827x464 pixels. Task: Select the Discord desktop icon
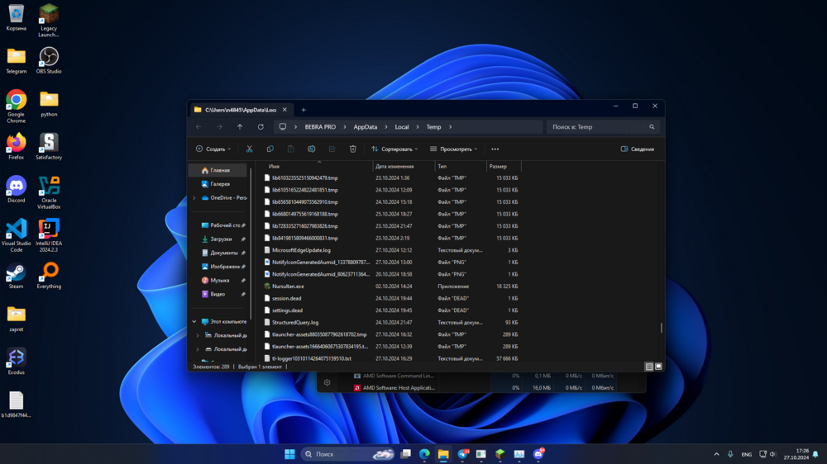pyautogui.click(x=17, y=190)
